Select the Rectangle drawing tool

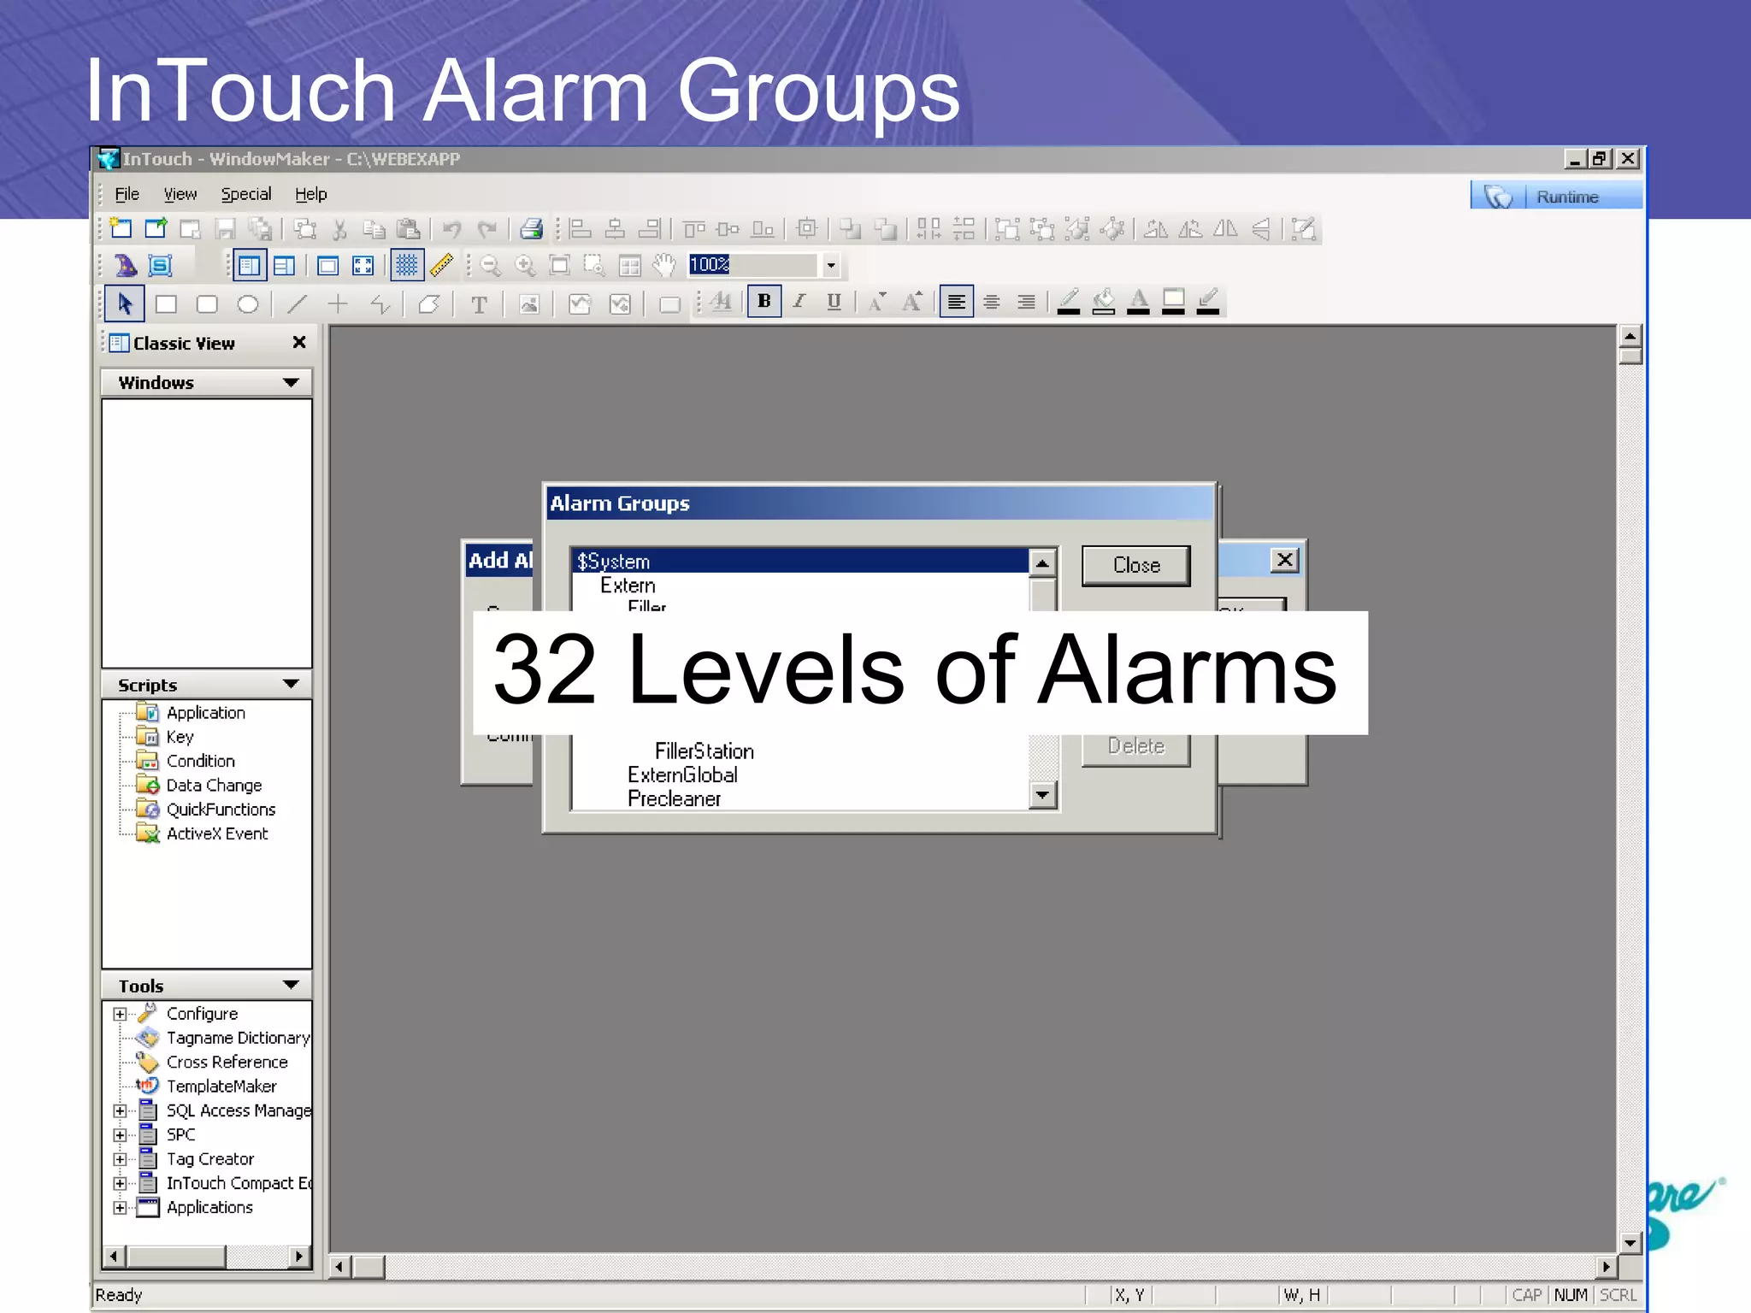coord(166,303)
